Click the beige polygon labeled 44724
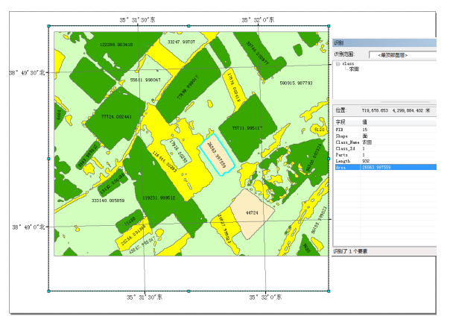 (x=252, y=213)
